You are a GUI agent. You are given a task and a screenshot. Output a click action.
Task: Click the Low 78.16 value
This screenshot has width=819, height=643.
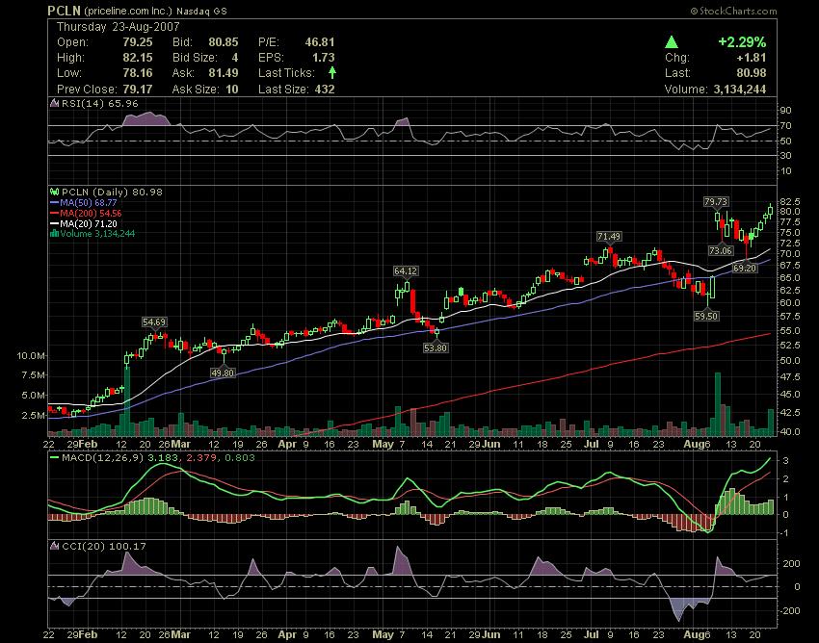138,72
